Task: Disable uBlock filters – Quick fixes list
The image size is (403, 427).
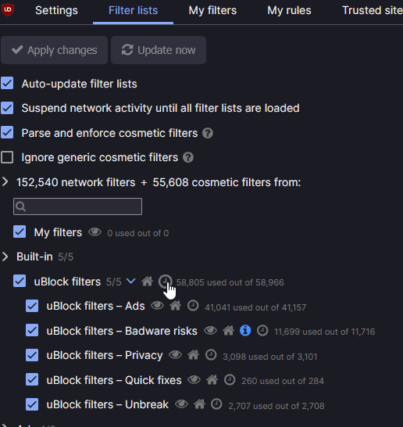Action: tap(32, 379)
